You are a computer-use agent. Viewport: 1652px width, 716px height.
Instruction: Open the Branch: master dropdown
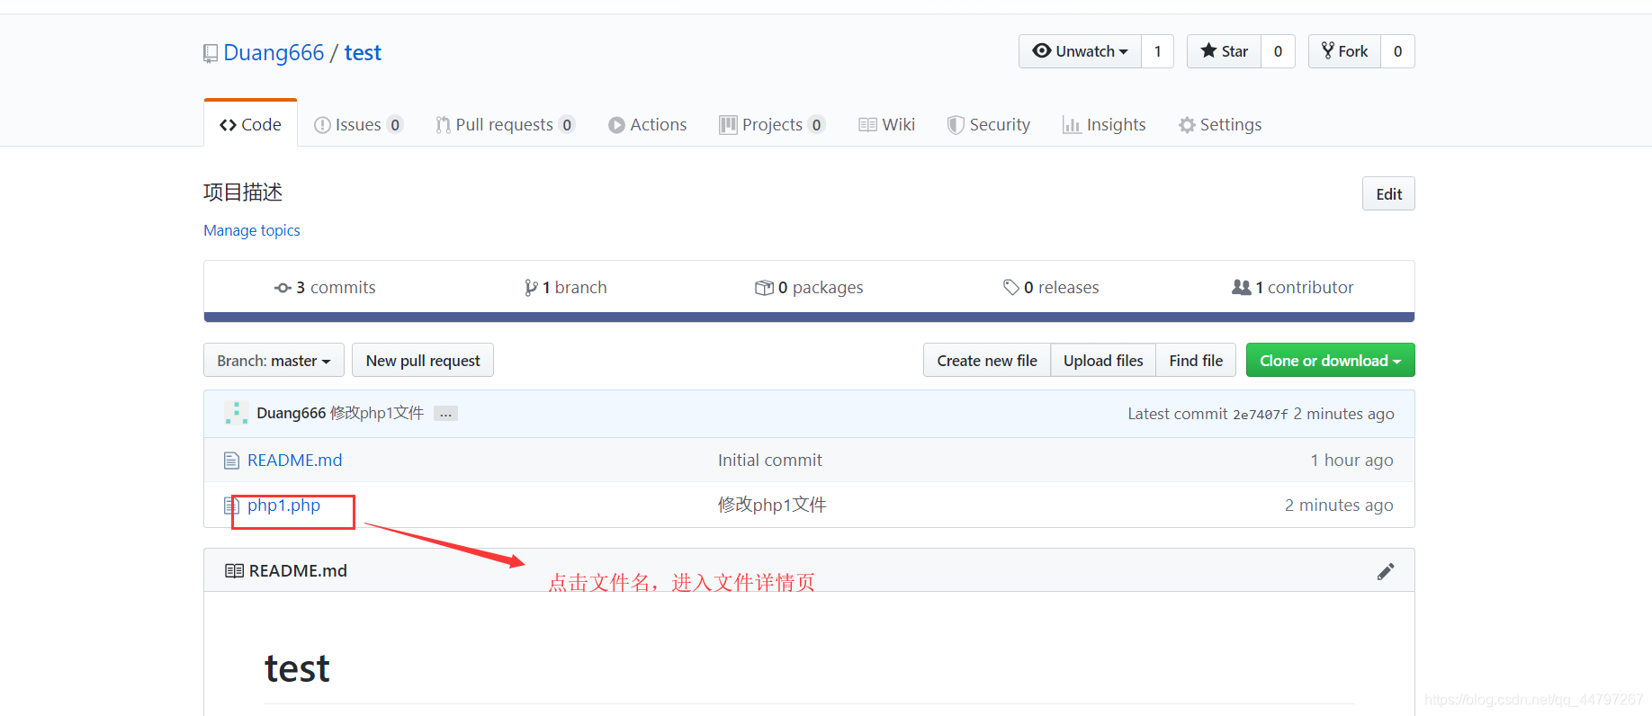[274, 360]
